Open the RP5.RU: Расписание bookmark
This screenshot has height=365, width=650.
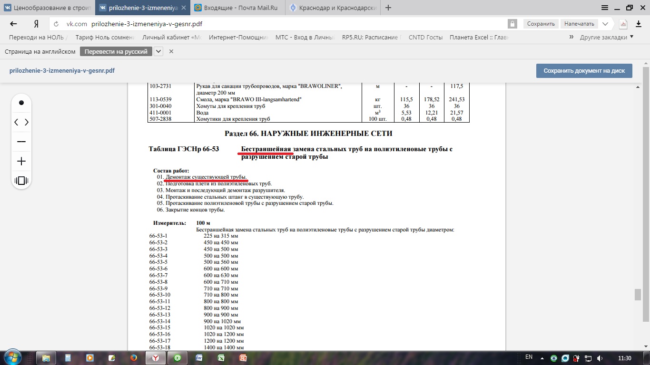pos(372,37)
